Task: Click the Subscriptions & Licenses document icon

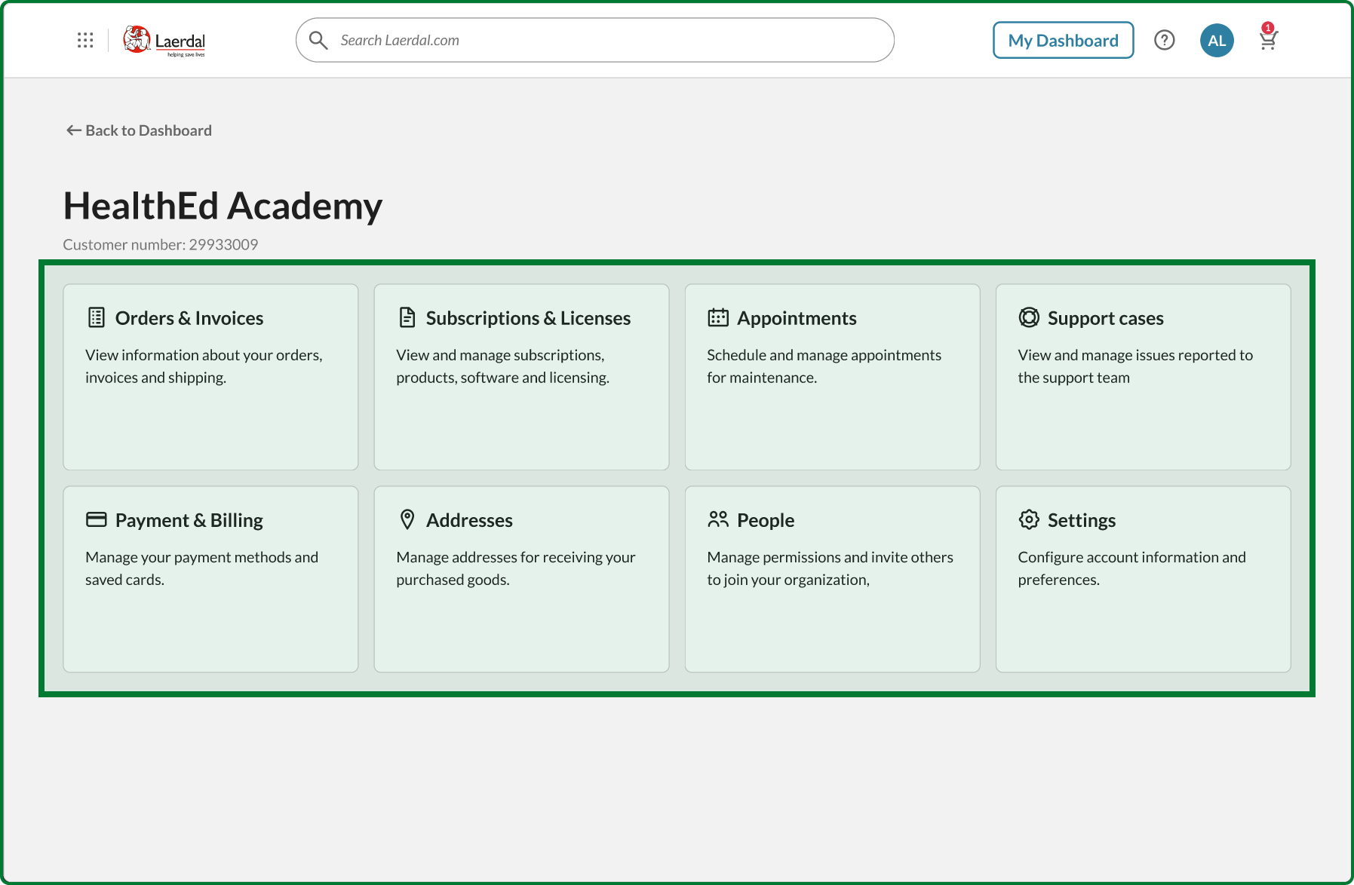Action: coord(407,318)
